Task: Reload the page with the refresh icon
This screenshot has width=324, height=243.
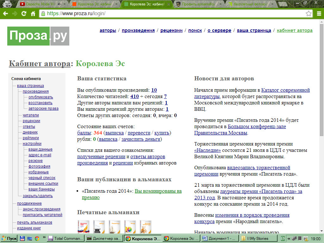Action: pyautogui.click(x=24, y=14)
